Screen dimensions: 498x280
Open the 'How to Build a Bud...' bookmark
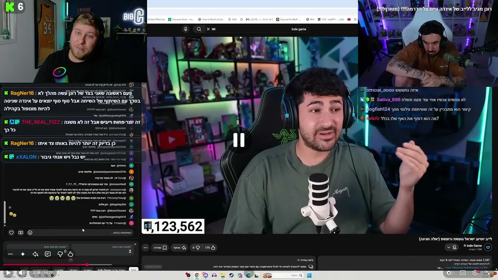click(x=211, y=19)
